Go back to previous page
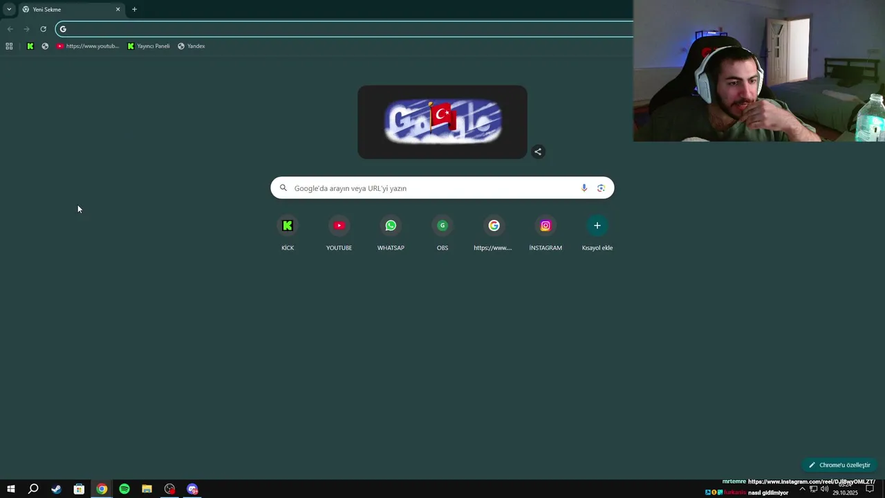The width and height of the screenshot is (885, 498). coord(10,29)
